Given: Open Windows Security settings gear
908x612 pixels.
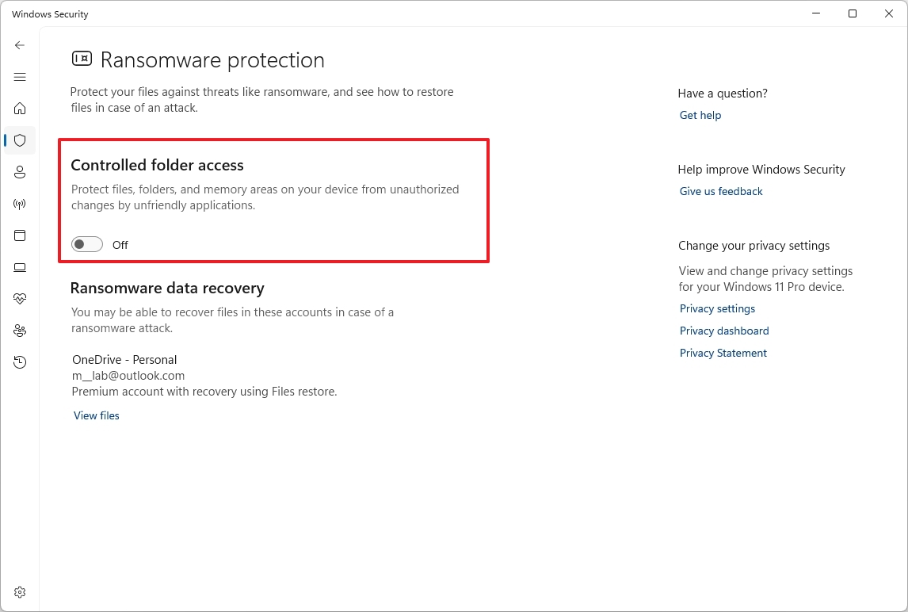Looking at the screenshot, I should [20, 591].
